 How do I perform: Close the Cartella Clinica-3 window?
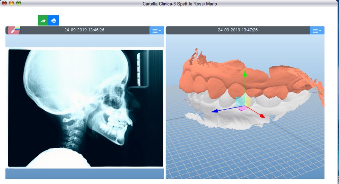point(4,3)
